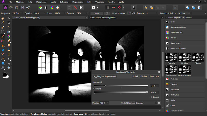The width and height of the screenshot is (207, 116).
Task: Select the Flood Fill bucket tool
Action: click(9, 32)
